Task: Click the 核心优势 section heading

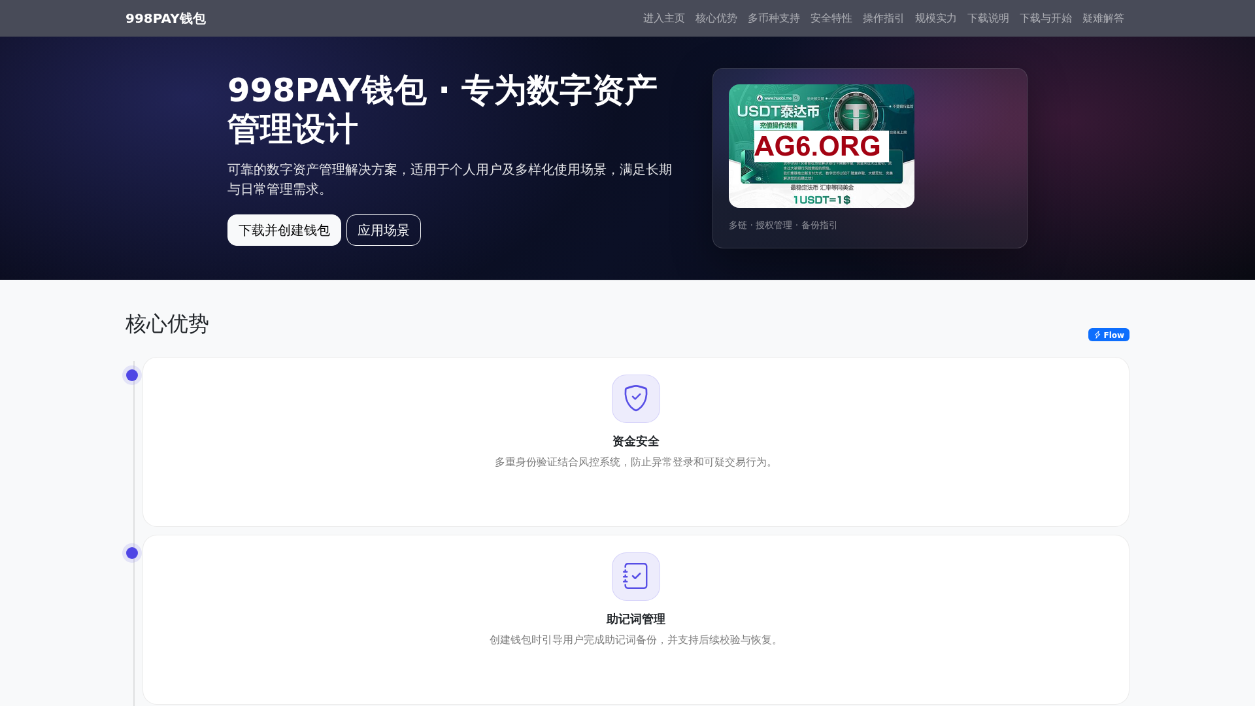Action: 167,324
